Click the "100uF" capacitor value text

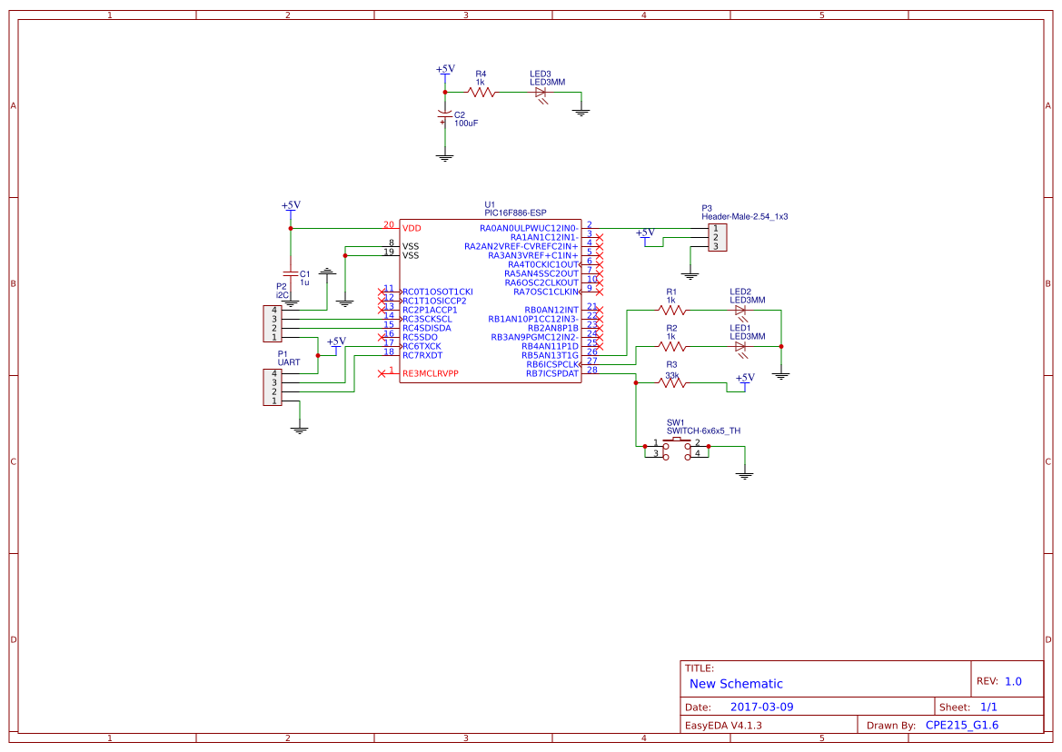466,124
